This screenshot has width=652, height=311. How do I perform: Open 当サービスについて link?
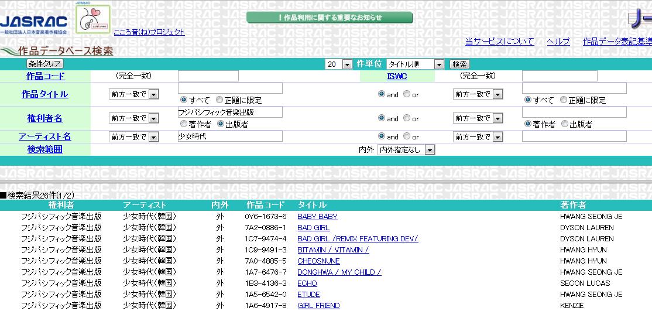pyautogui.click(x=499, y=41)
